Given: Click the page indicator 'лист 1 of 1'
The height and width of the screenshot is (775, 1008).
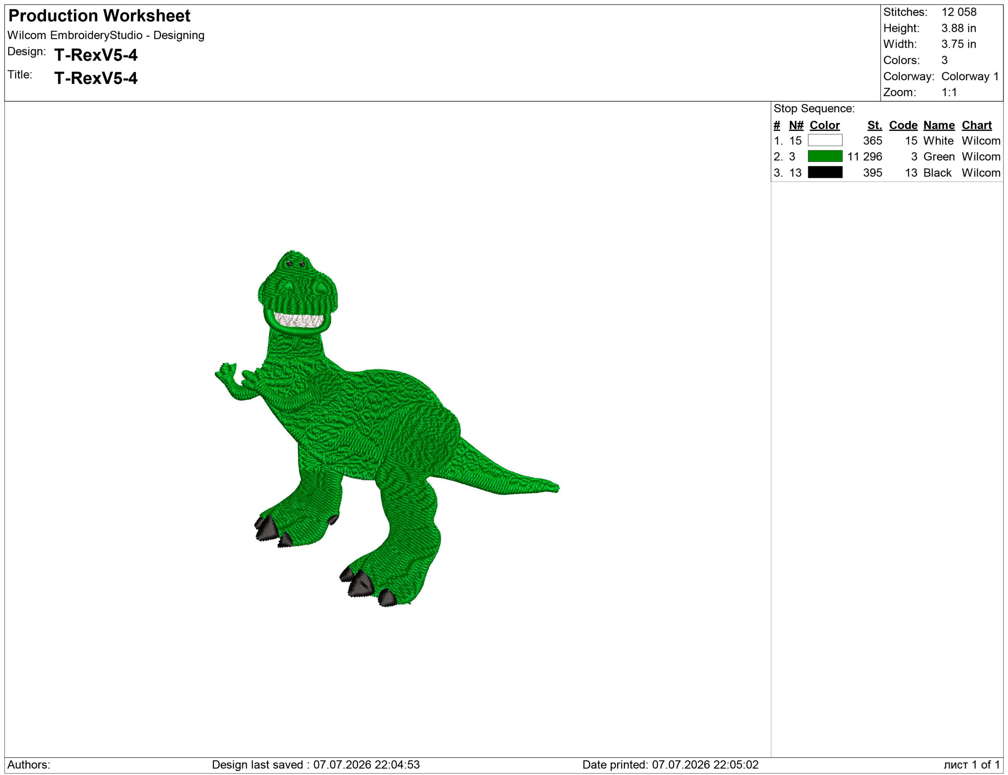Looking at the screenshot, I should (x=971, y=765).
